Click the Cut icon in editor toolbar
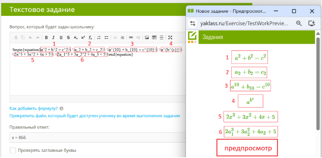 pyautogui.click(x=16, y=37)
